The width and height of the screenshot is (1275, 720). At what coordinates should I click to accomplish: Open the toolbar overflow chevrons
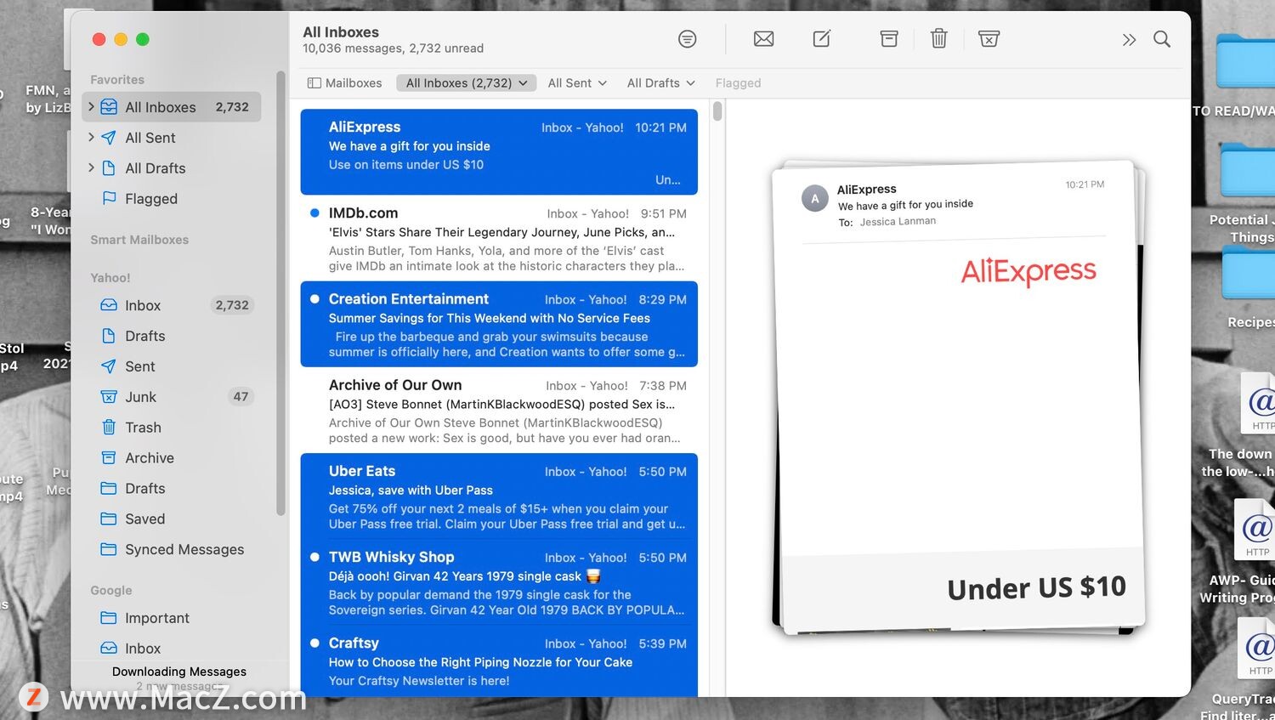(1129, 40)
